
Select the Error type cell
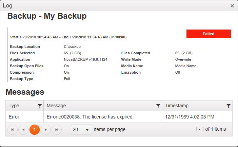coord(25,117)
